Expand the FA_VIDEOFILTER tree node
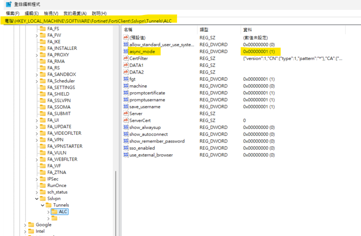This screenshot has height=236, width=361. pyautogui.click(x=37, y=133)
